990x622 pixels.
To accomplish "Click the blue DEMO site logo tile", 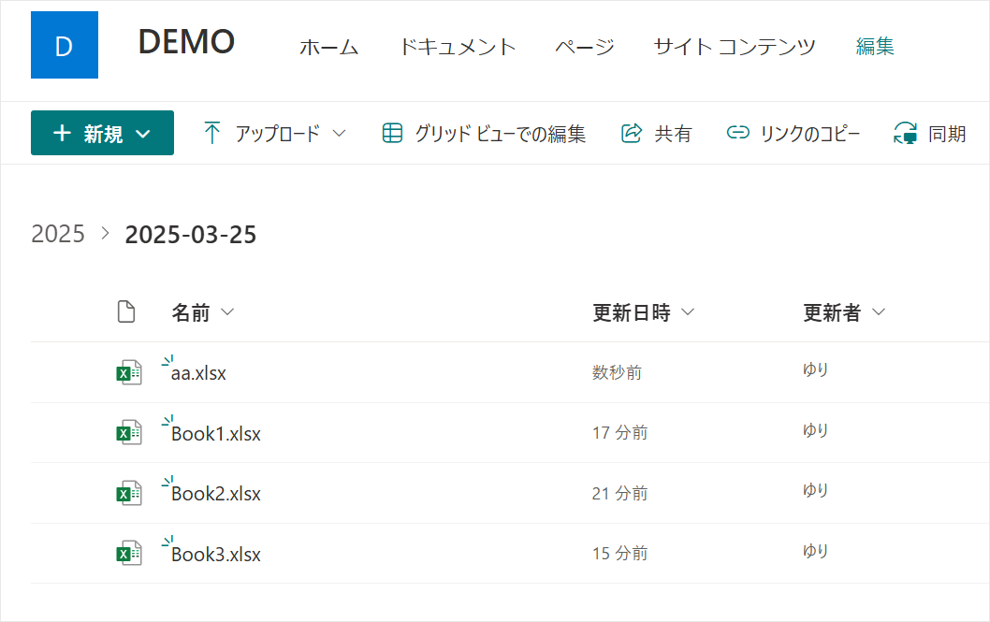I will click(x=65, y=45).
